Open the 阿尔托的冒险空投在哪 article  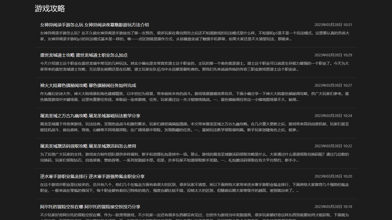90,207
